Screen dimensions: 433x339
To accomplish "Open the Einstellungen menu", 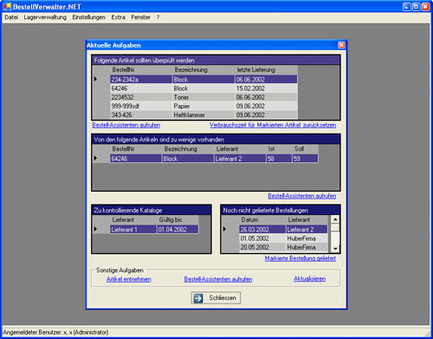I will pos(89,17).
